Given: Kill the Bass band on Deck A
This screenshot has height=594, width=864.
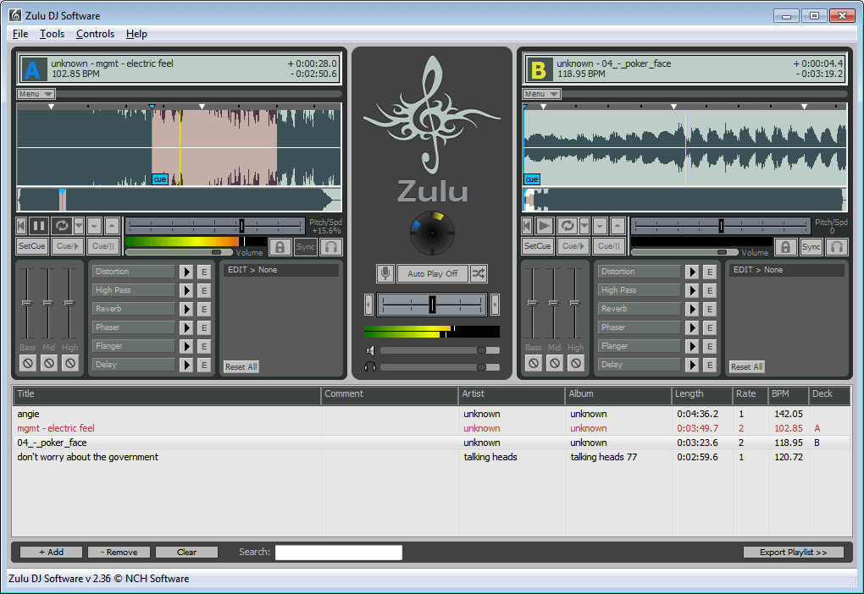Looking at the screenshot, I should (x=27, y=363).
